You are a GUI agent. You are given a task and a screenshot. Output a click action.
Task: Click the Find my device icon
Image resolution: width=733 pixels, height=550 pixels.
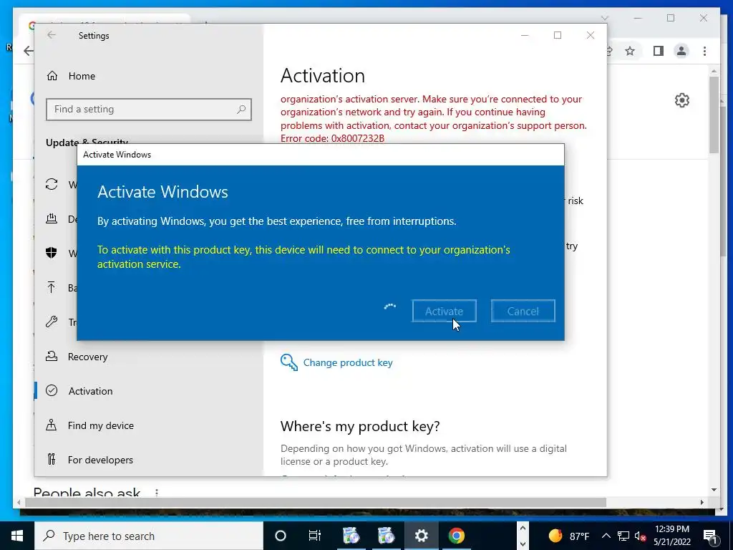pyautogui.click(x=52, y=425)
